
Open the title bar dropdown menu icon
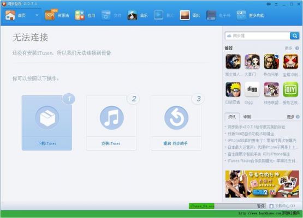point(276,4)
